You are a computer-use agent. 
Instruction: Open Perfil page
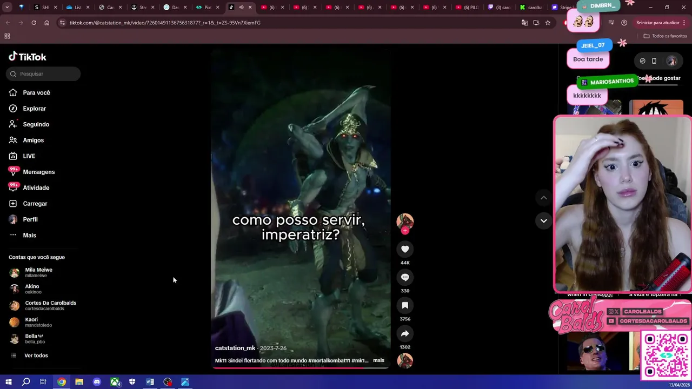tap(23, 219)
